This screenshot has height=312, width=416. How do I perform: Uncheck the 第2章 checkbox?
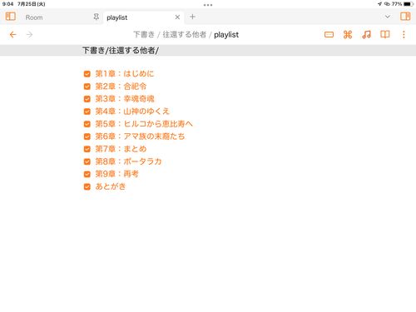coord(87,87)
